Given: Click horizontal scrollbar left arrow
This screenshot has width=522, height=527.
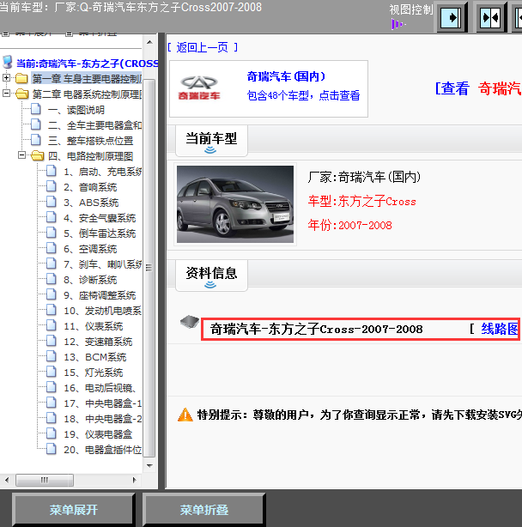Looking at the screenshot, I should [7, 480].
